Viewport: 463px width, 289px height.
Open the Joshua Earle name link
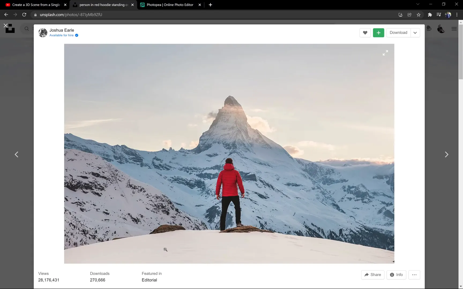(x=62, y=30)
